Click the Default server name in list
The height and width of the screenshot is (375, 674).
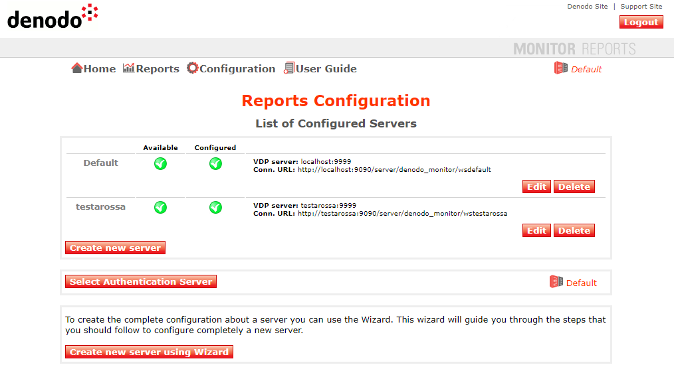[100, 163]
